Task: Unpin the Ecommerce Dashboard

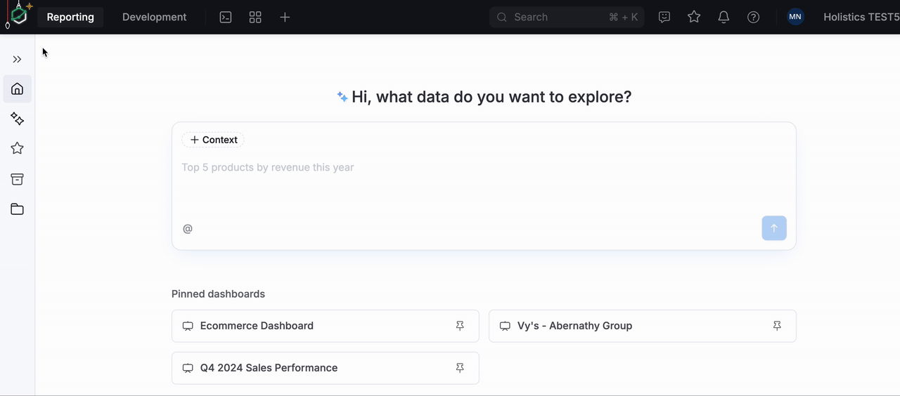Action: click(460, 326)
